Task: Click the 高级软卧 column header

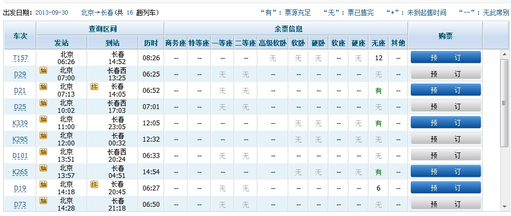Action: click(x=273, y=43)
